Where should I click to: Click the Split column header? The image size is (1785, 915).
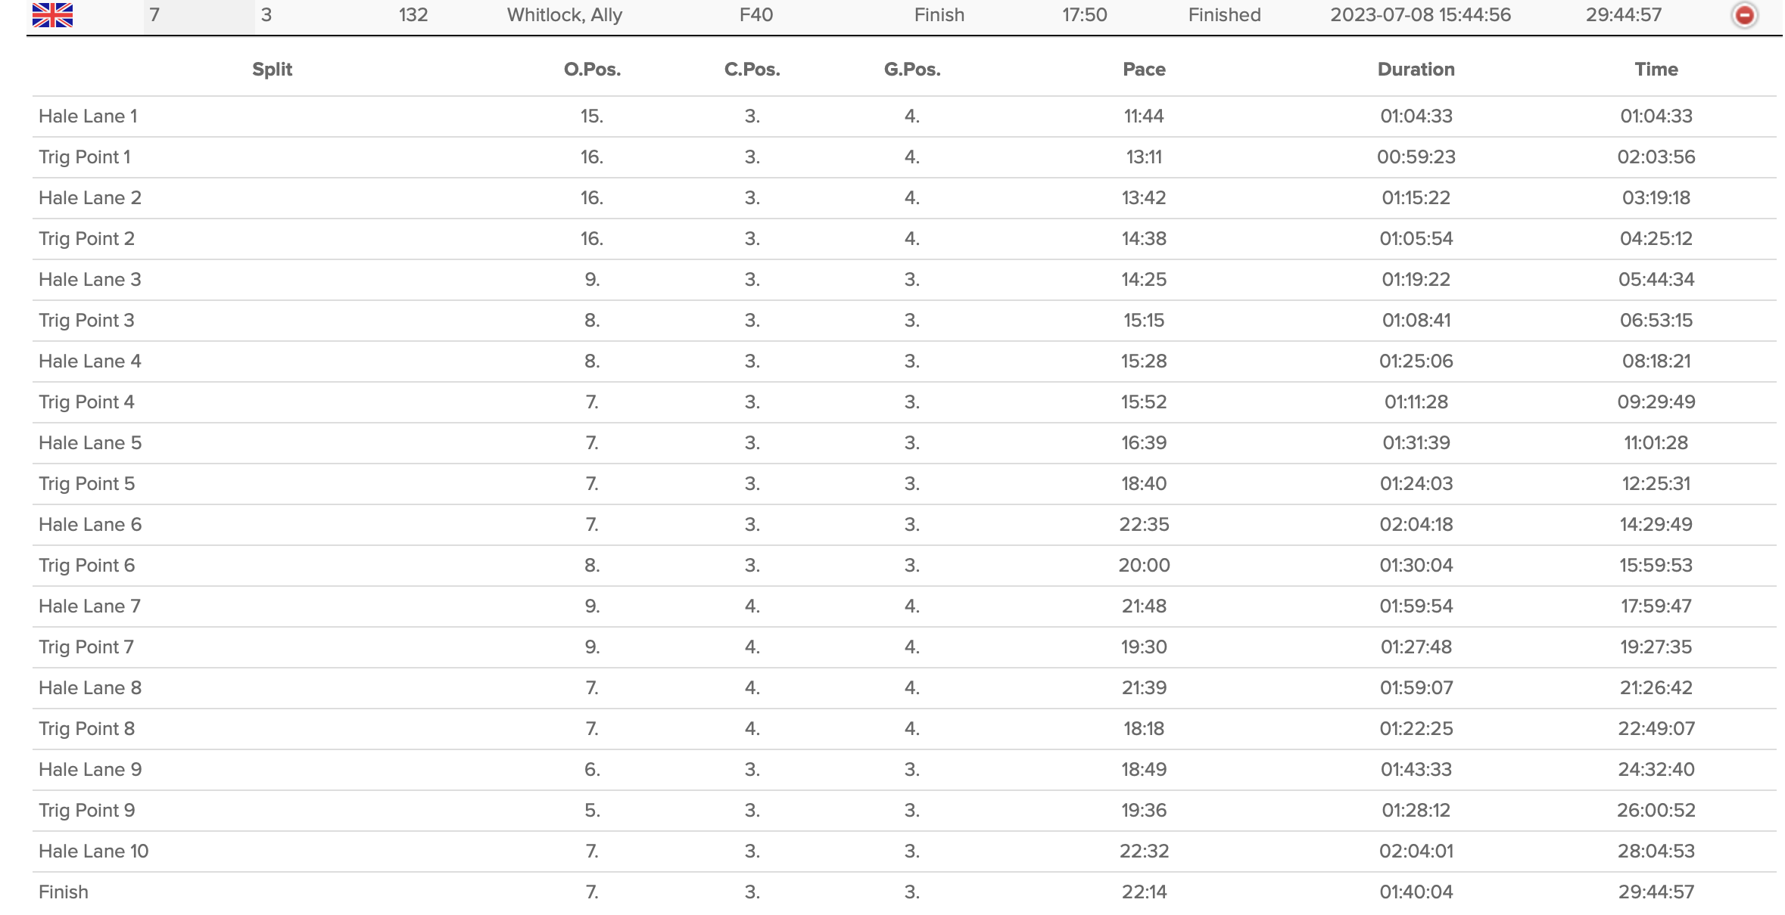click(272, 70)
